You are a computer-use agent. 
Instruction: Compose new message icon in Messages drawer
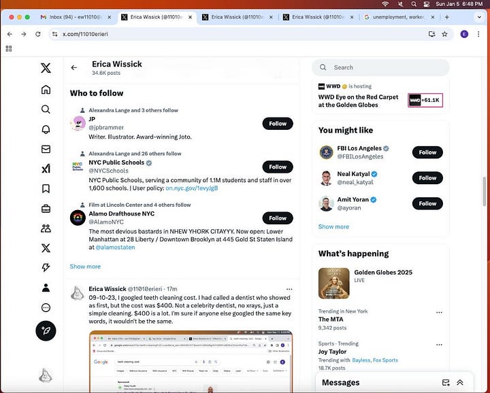tap(446, 383)
